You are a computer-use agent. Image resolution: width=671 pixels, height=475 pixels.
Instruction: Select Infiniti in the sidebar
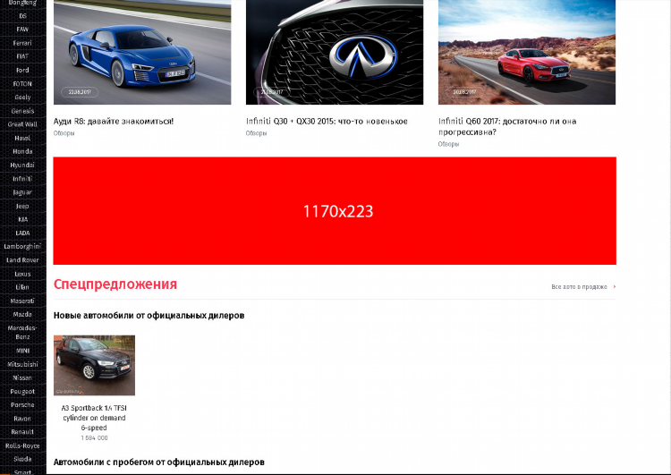click(x=22, y=179)
